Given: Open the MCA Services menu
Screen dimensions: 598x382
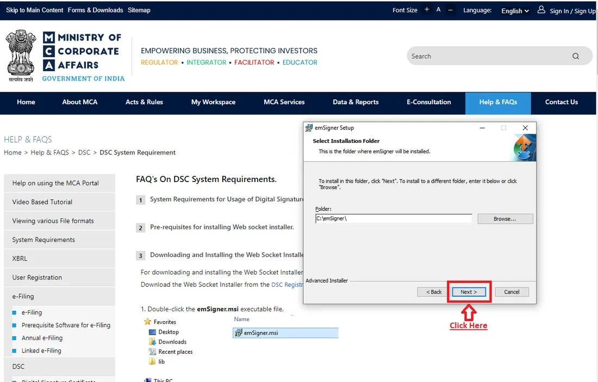Looking at the screenshot, I should point(284,102).
